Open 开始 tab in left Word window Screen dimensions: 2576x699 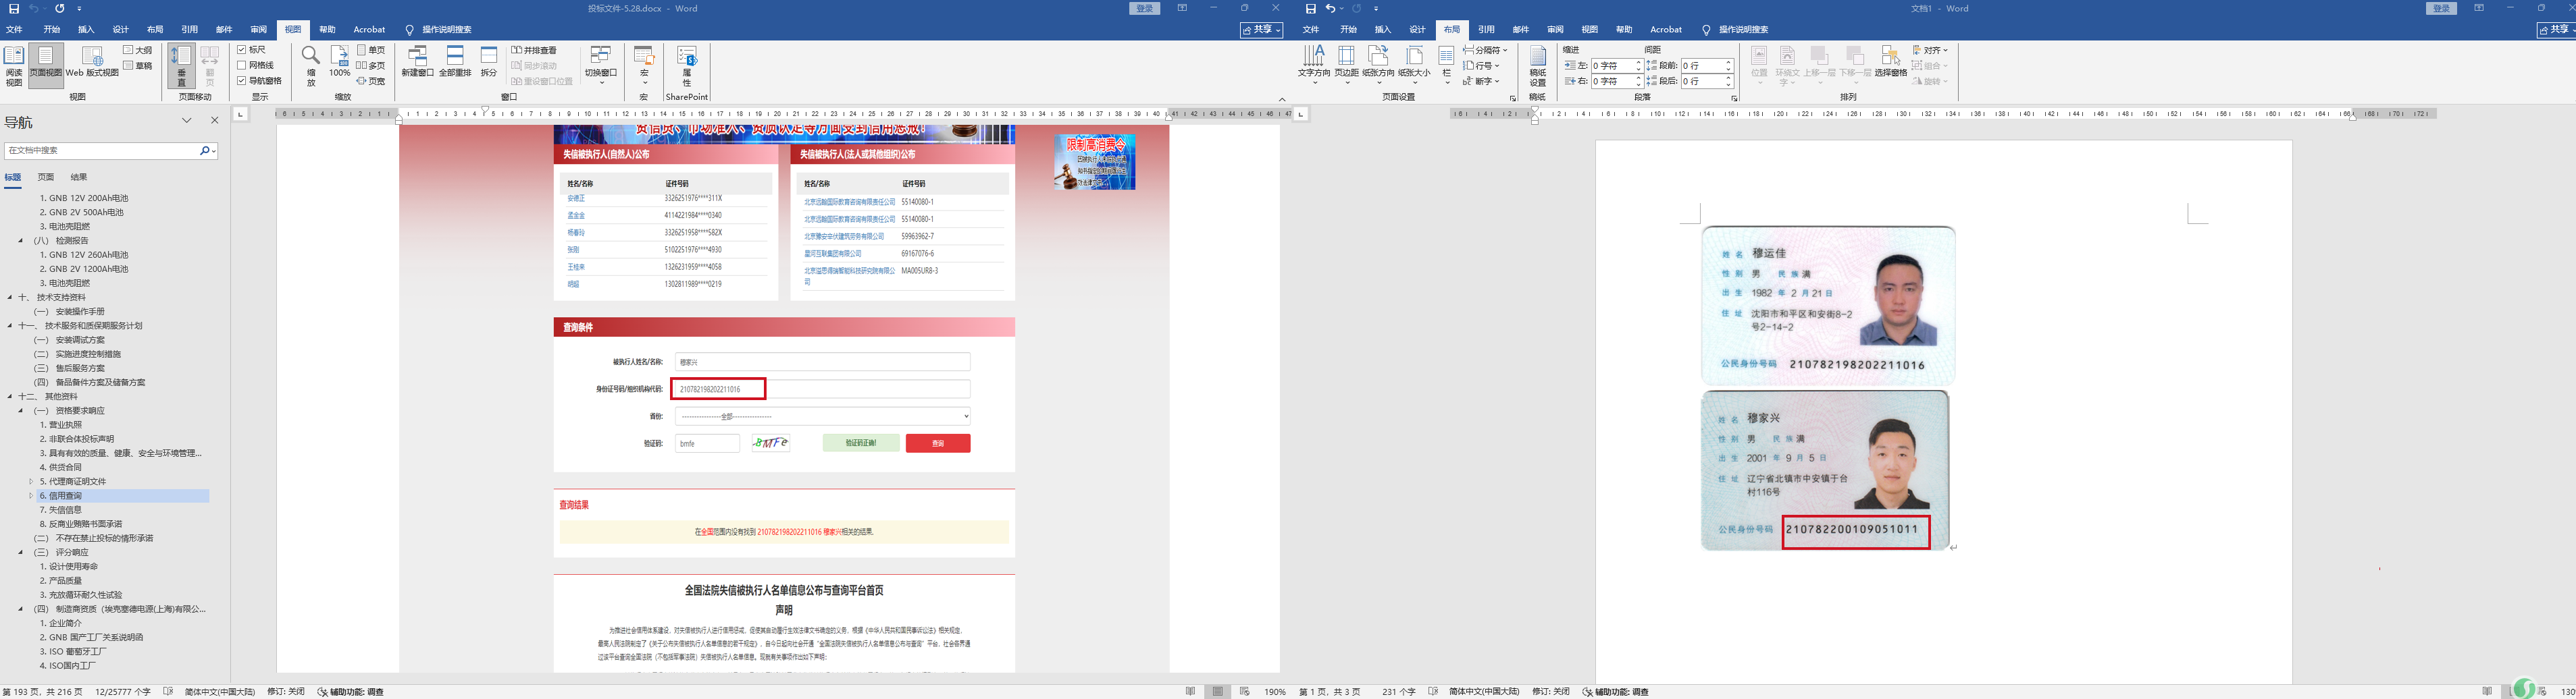51,30
